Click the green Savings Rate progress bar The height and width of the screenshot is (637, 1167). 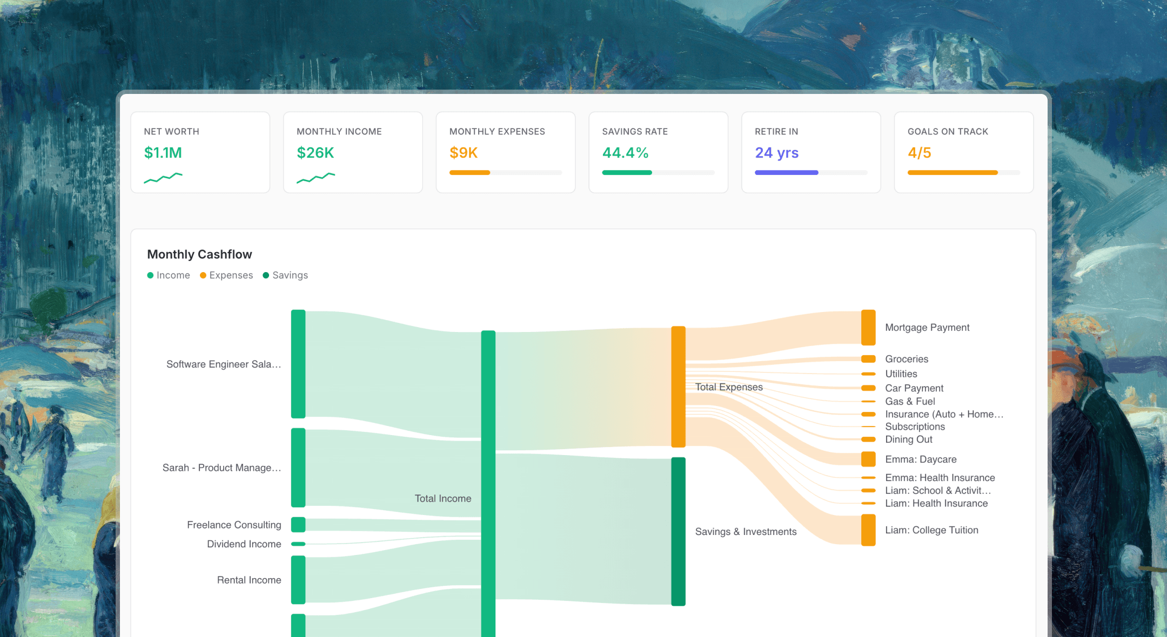(658, 173)
